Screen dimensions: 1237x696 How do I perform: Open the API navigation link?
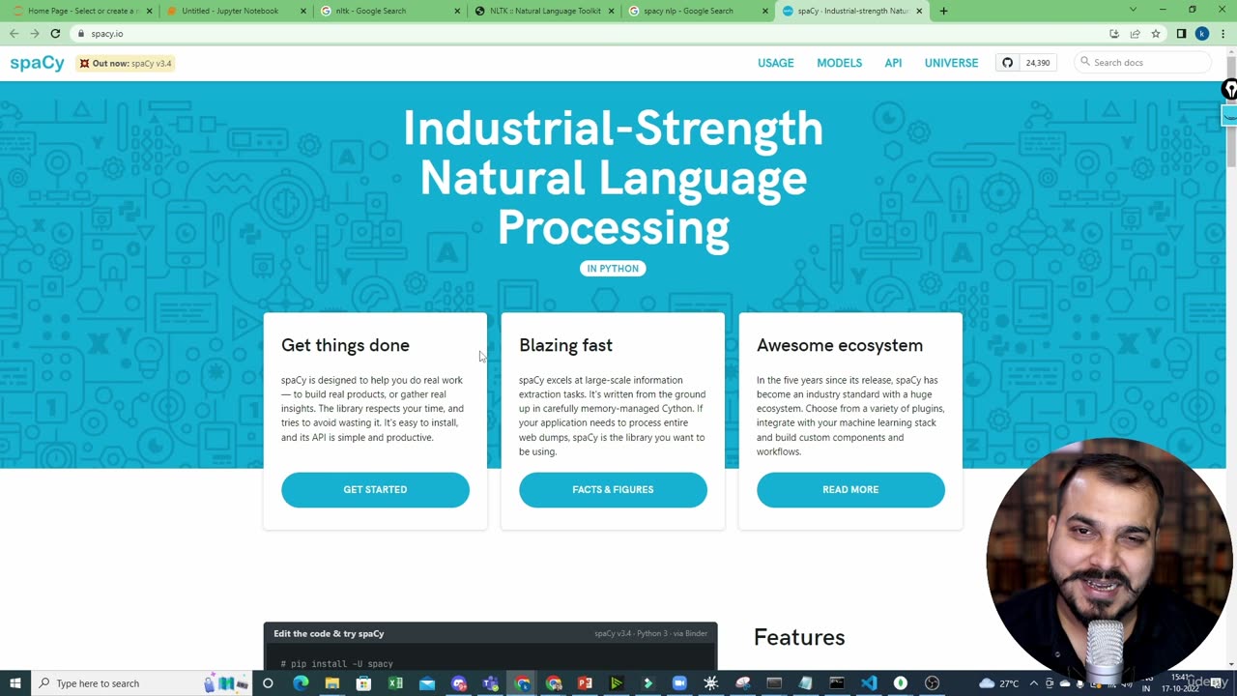[x=893, y=63]
